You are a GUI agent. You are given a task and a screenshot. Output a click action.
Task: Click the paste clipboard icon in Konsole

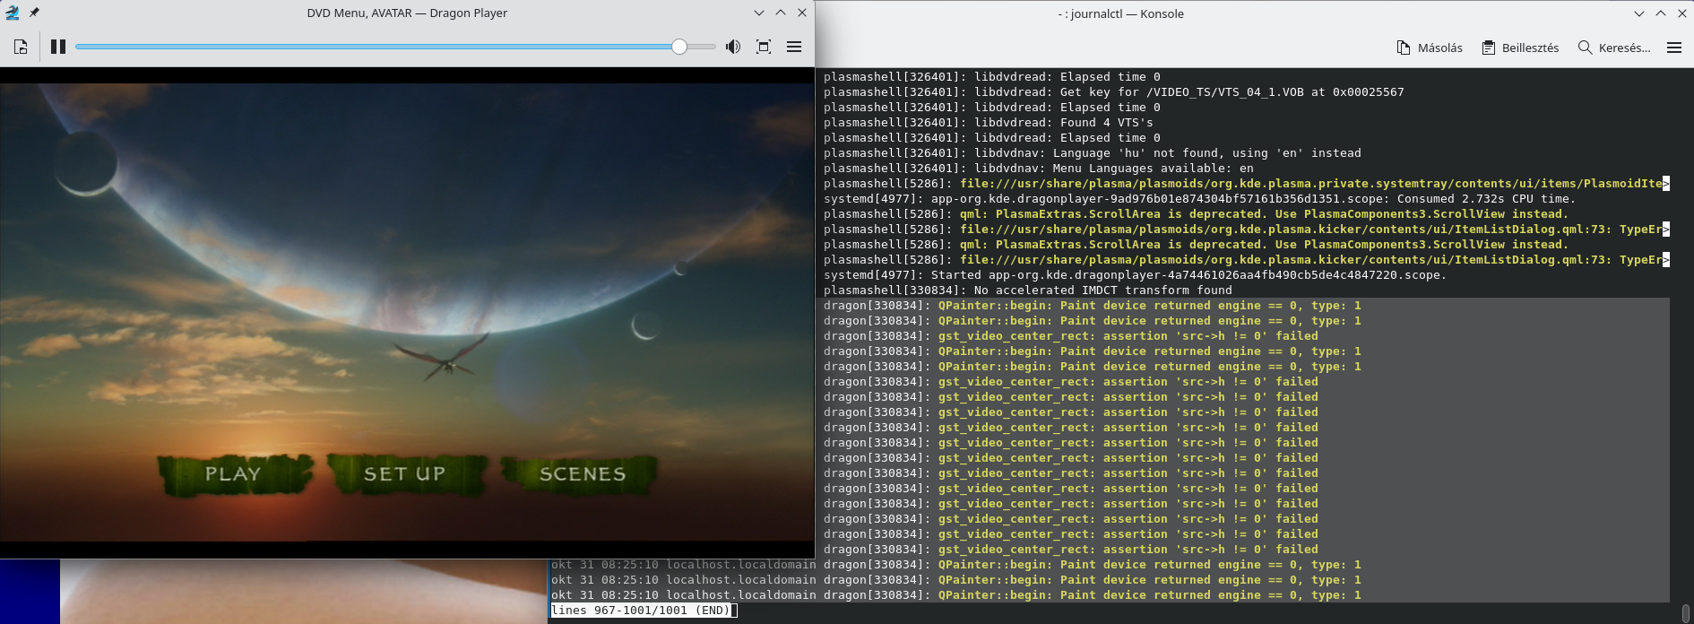point(1489,48)
